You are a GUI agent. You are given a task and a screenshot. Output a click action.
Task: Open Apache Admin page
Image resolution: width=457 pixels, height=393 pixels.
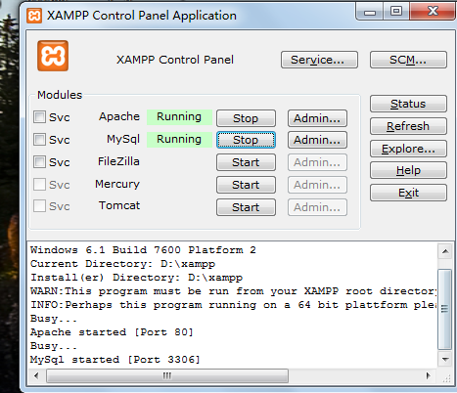(317, 118)
